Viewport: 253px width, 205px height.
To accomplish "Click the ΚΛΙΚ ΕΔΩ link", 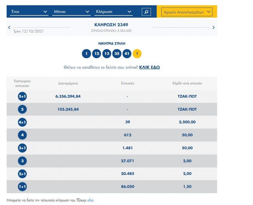I will tap(149, 67).
